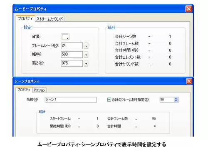208x152 pixels.
Task: Expand the height (高さ) dropdown arrow
Action: coord(86,64)
